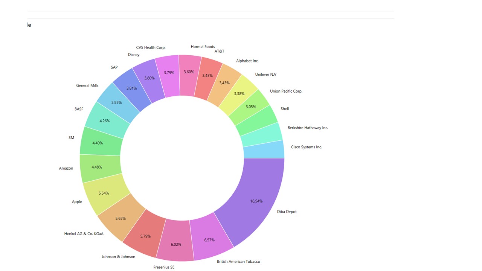Click the Unilever N.V label
482x271 pixels.
pos(265,75)
